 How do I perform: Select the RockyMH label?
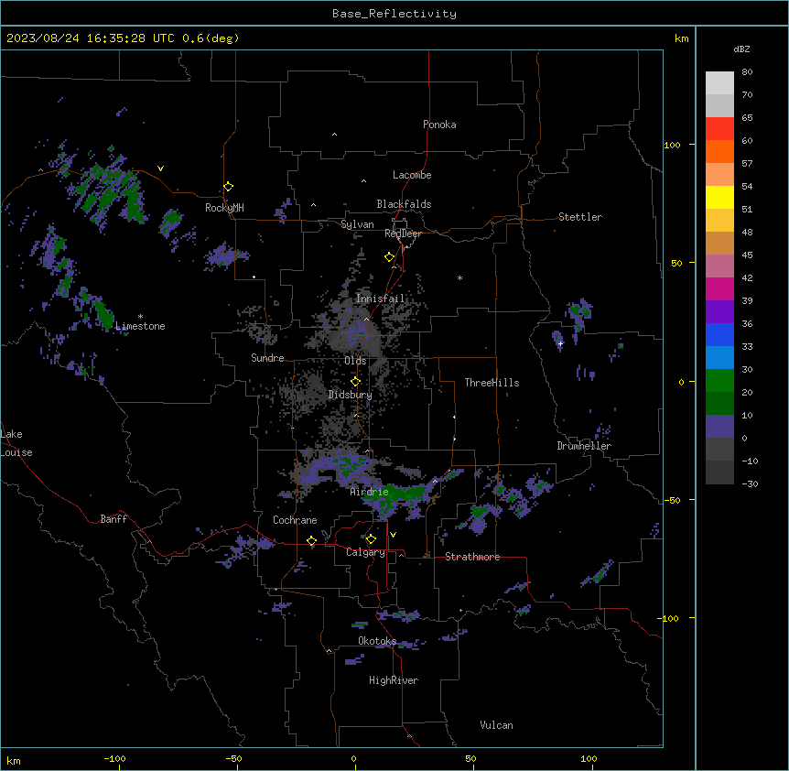coord(224,208)
